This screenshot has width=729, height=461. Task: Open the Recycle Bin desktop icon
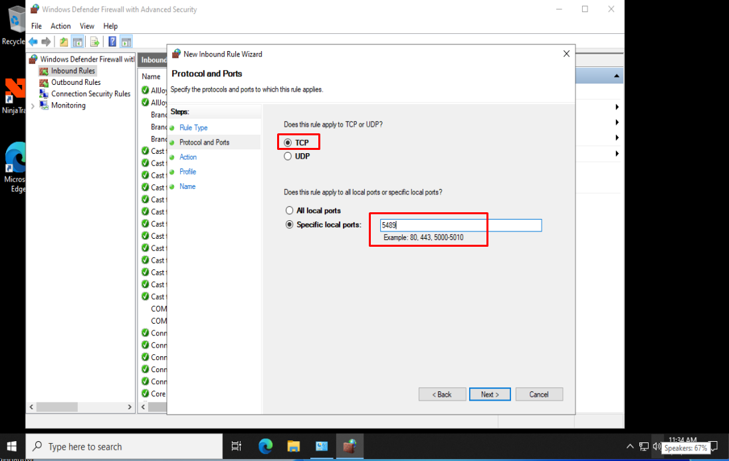pyautogui.click(x=14, y=26)
